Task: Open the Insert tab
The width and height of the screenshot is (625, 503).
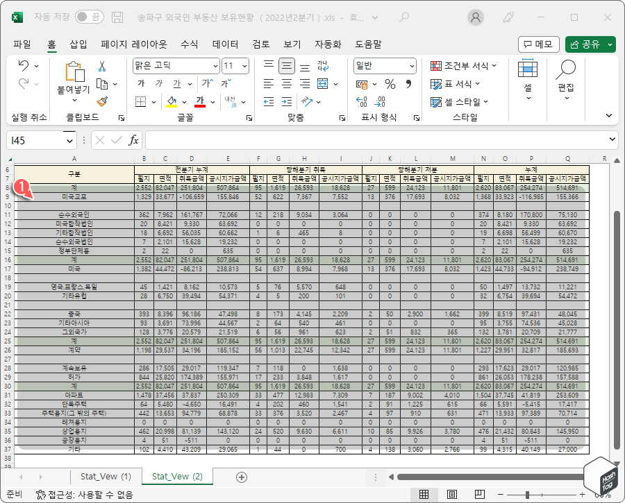Action: (78, 44)
